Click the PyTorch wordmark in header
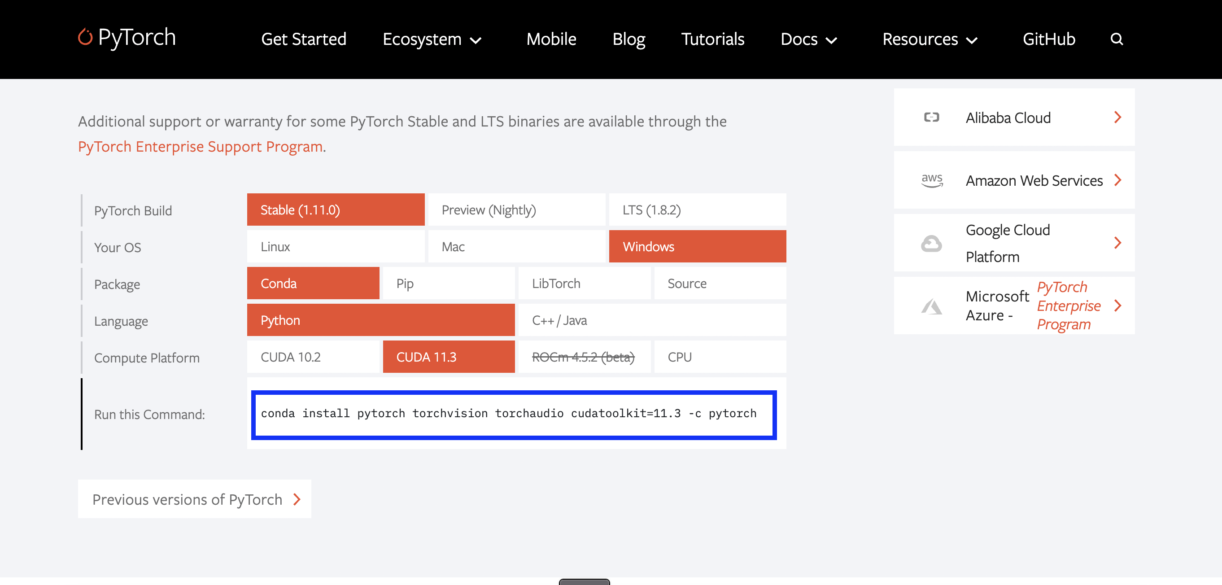Viewport: 1222px width, 585px height. click(x=137, y=38)
